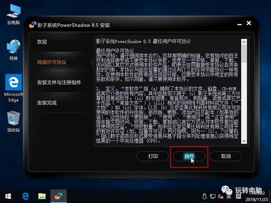The height and width of the screenshot is (203, 271).
Task: Click the 英 input language indicator
Action: [x=229, y=197]
